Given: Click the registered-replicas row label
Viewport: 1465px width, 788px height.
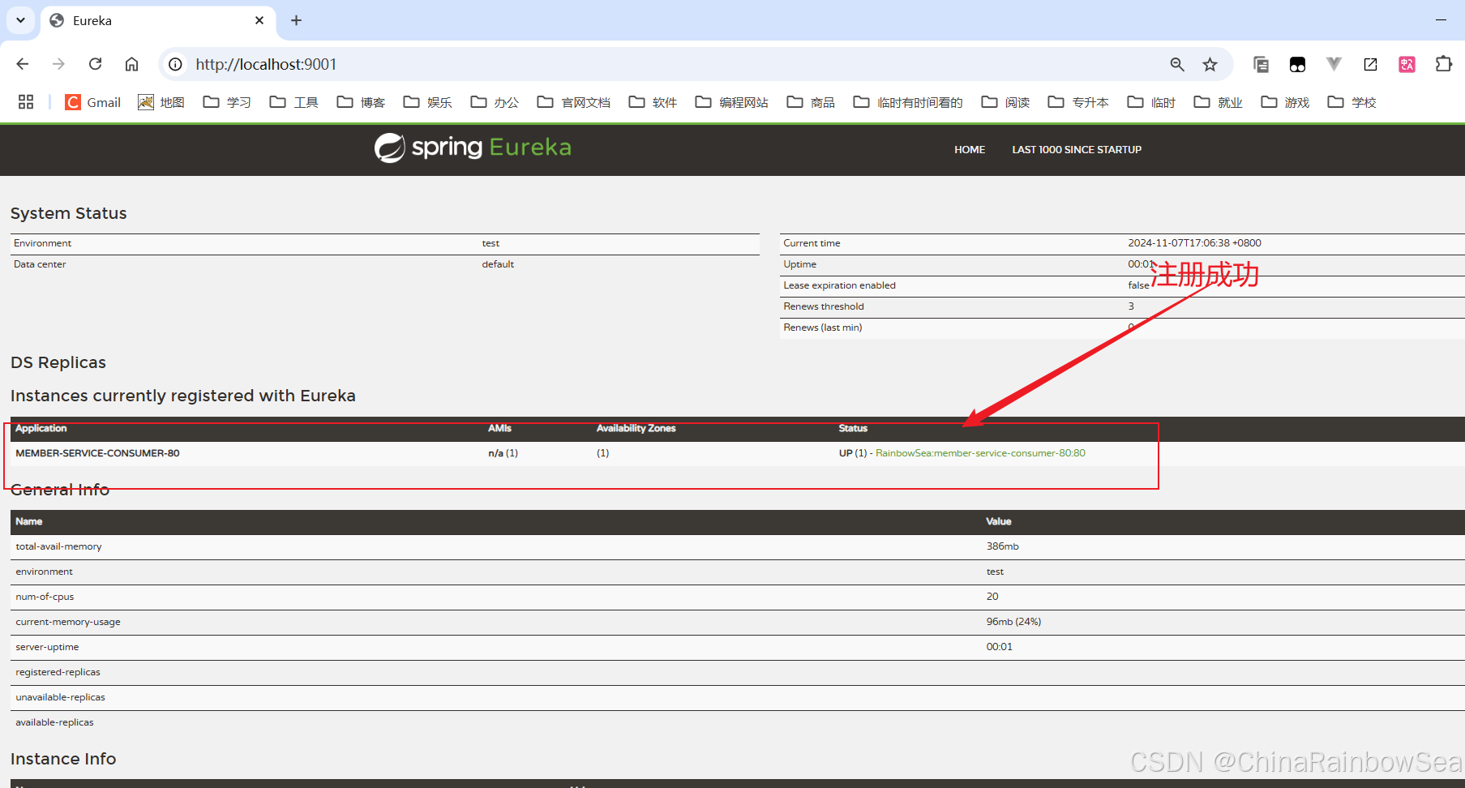Looking at the screenshot, I should click(58, 672).
